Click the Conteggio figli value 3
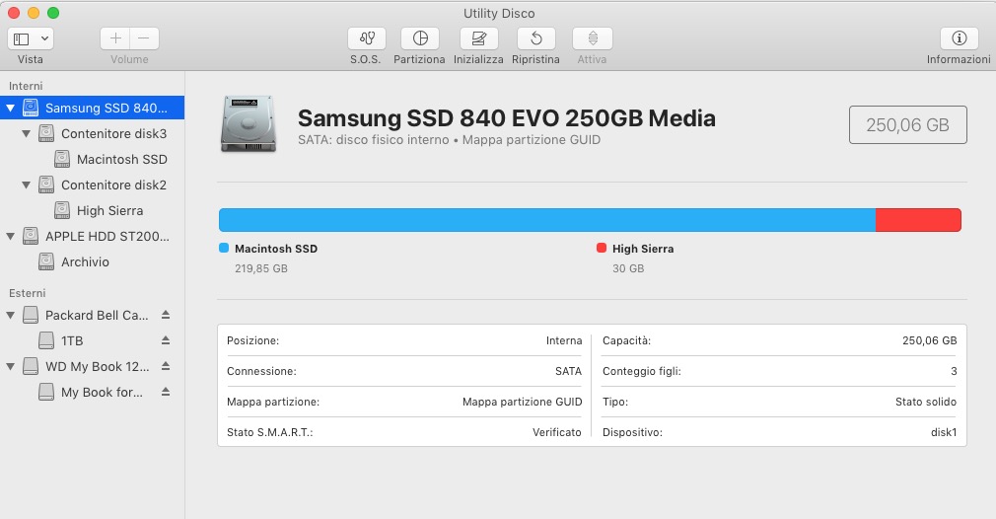The image size is (996, 519). tap(954, 371)
